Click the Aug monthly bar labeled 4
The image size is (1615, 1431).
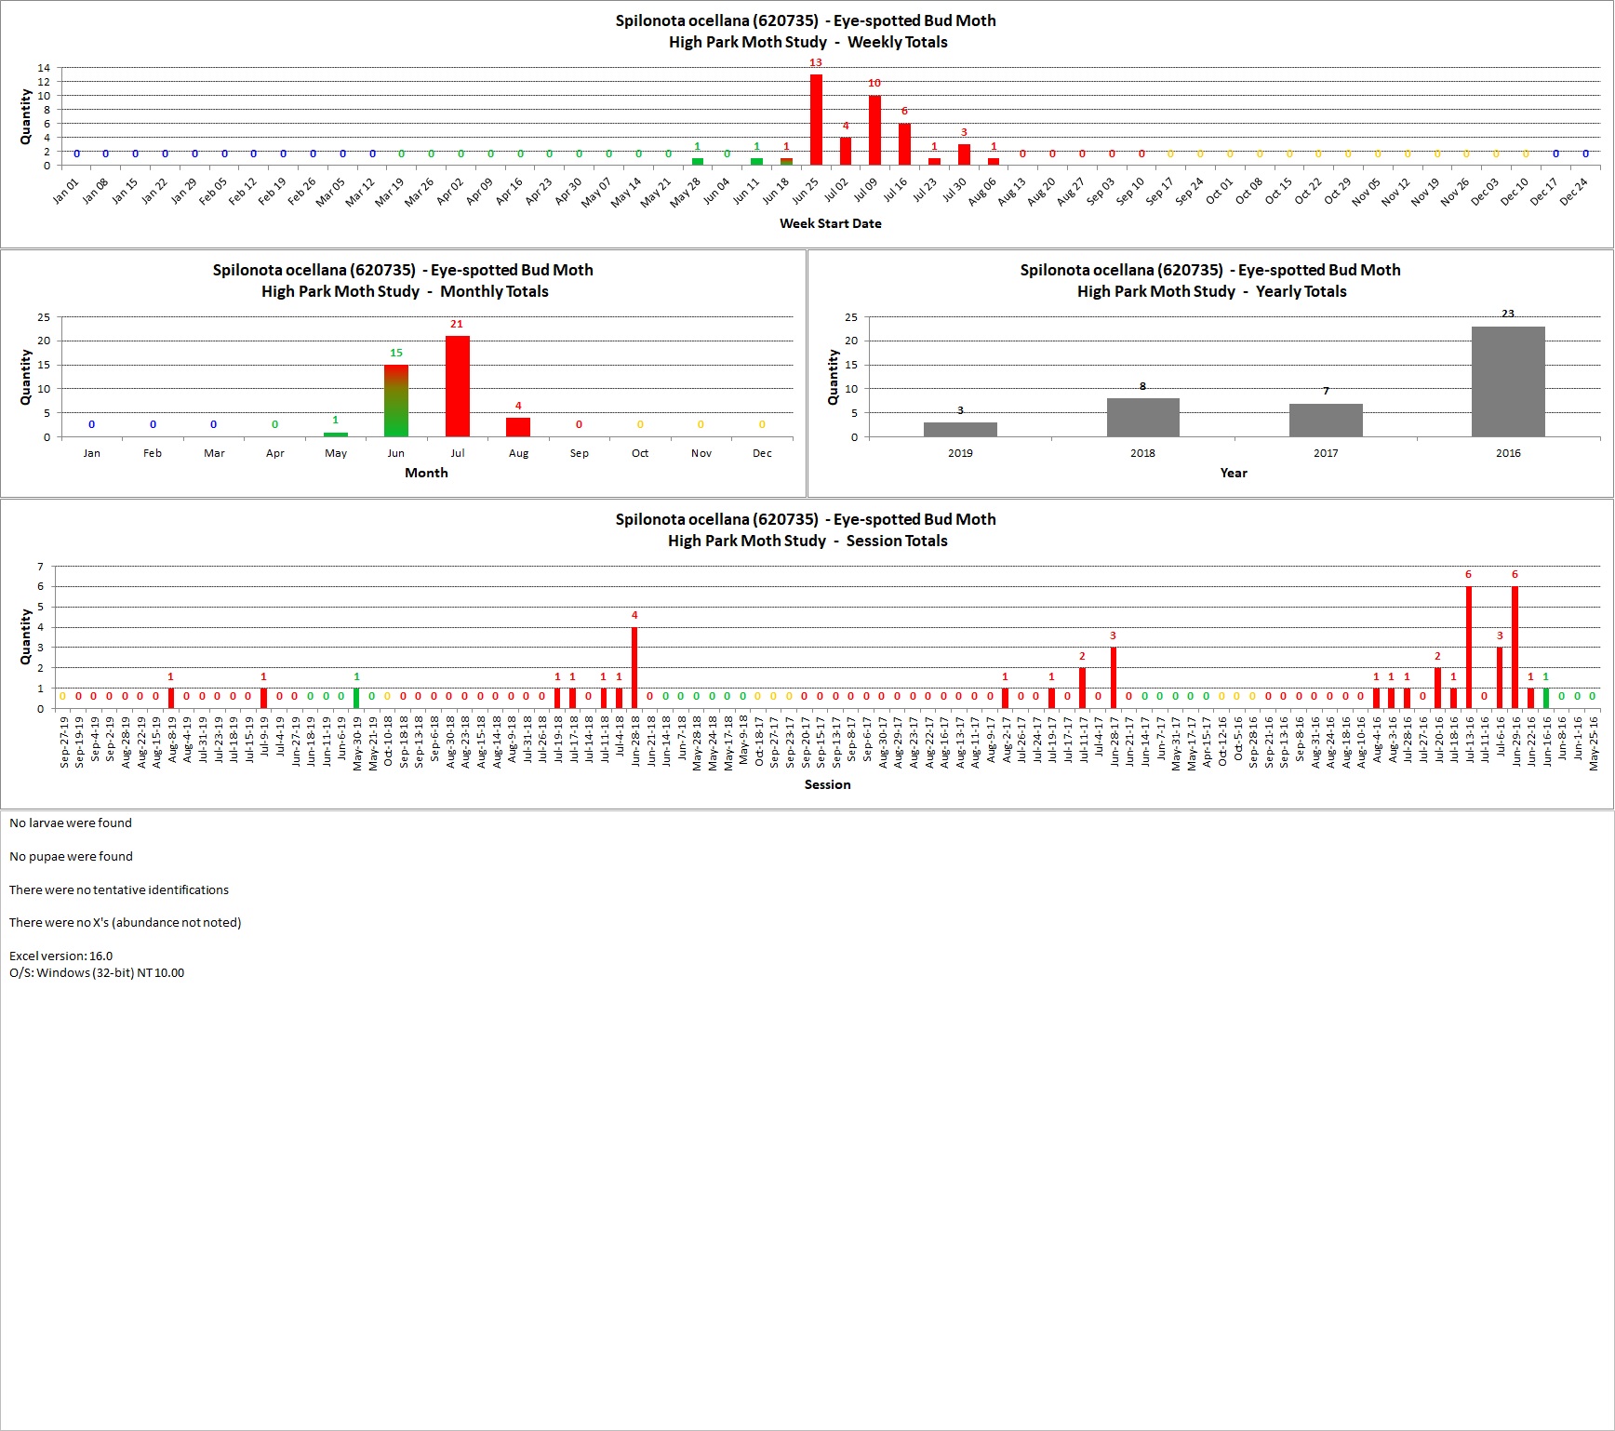pyautogui.click(x=518, y=427)
